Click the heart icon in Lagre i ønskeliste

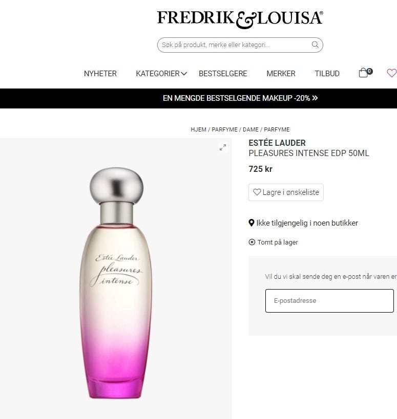pyautogui.click(x=257, y=192)
